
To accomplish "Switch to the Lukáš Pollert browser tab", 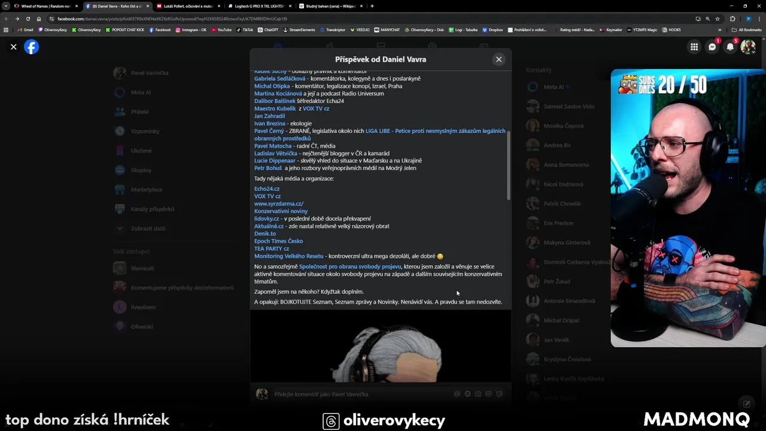I will coord(187,6).
